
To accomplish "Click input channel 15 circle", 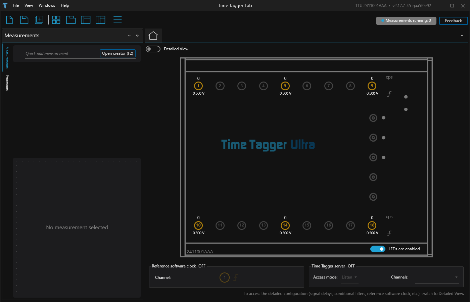I will 307,225.
